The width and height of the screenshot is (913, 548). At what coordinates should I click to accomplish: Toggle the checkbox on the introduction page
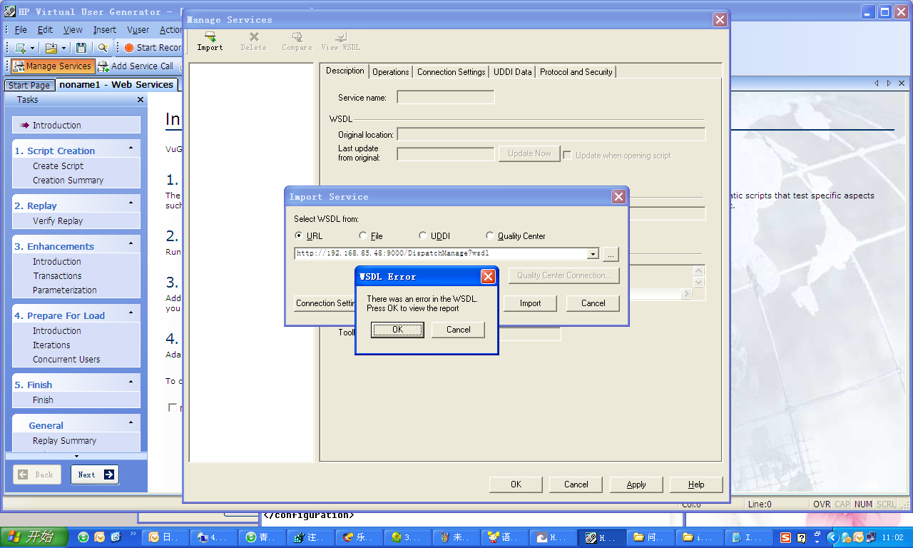[x=172, y=407]
